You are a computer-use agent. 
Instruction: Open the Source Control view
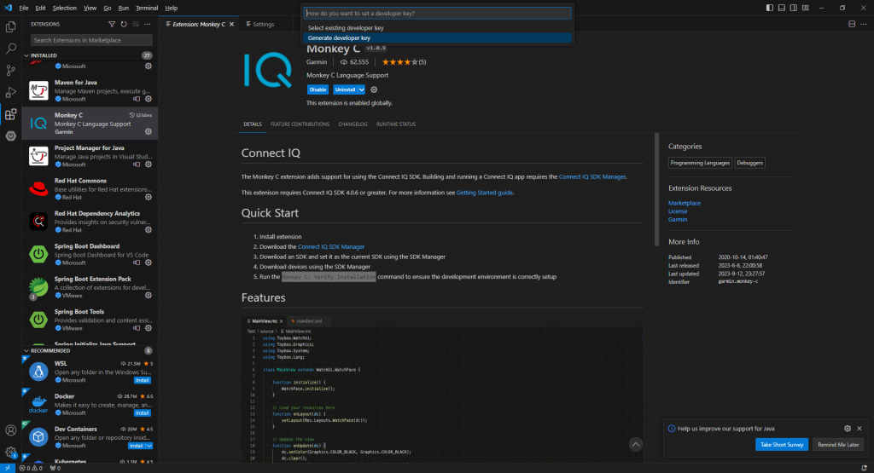click(10, 70)
